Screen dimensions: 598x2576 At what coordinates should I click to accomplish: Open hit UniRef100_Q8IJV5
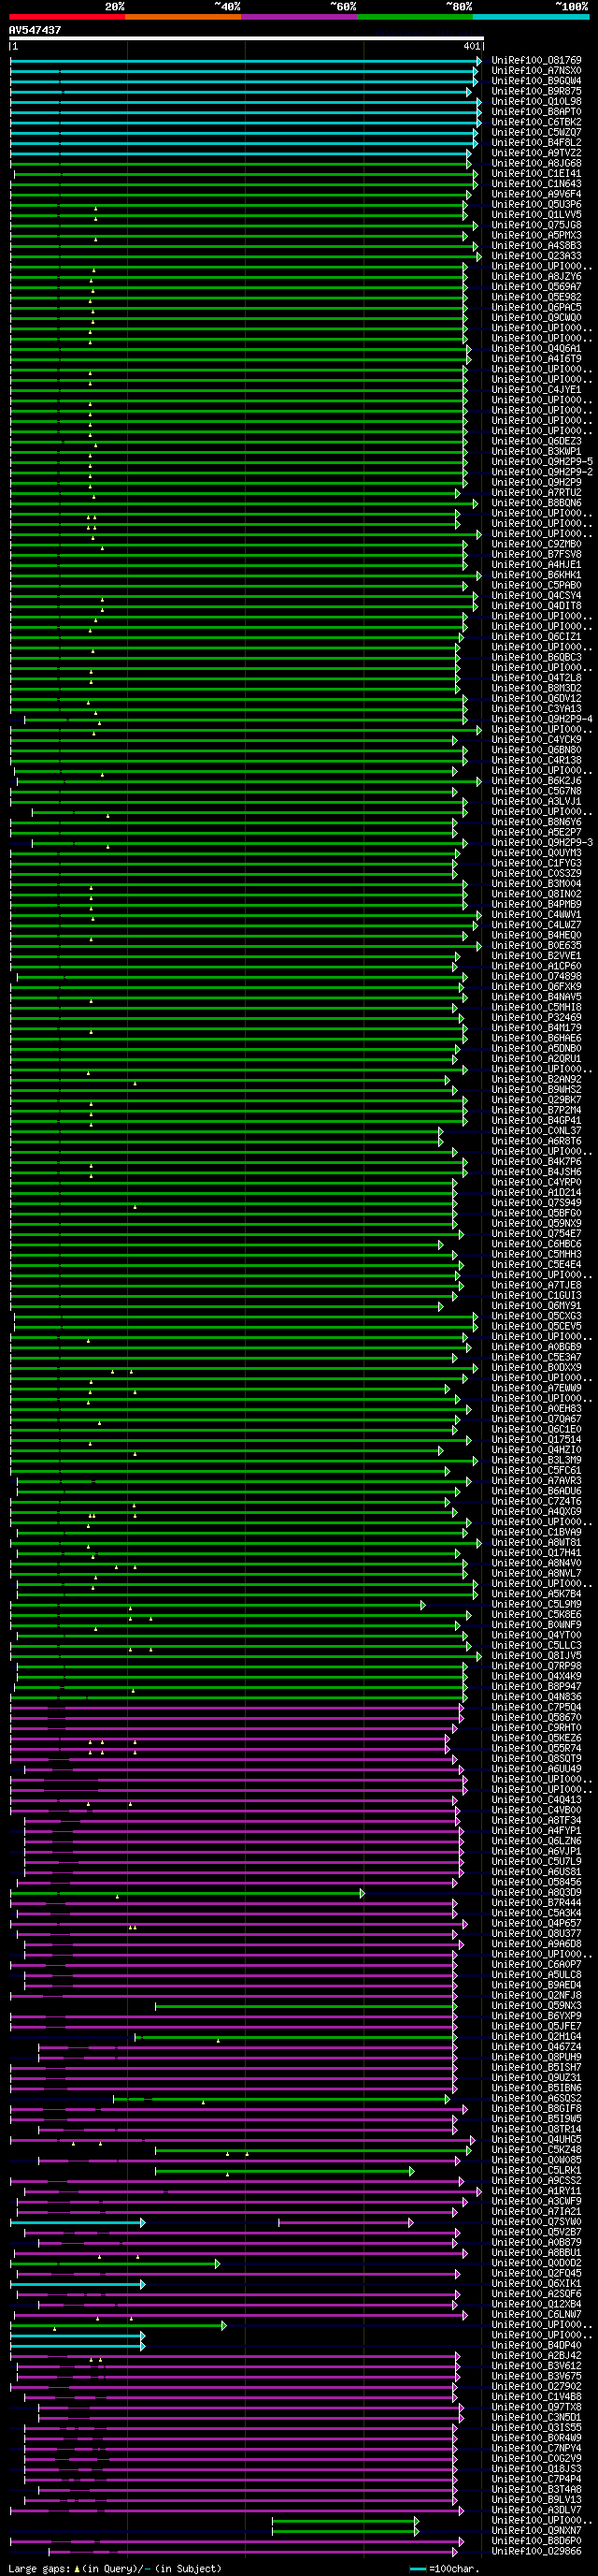click(x=536, y=1656)
